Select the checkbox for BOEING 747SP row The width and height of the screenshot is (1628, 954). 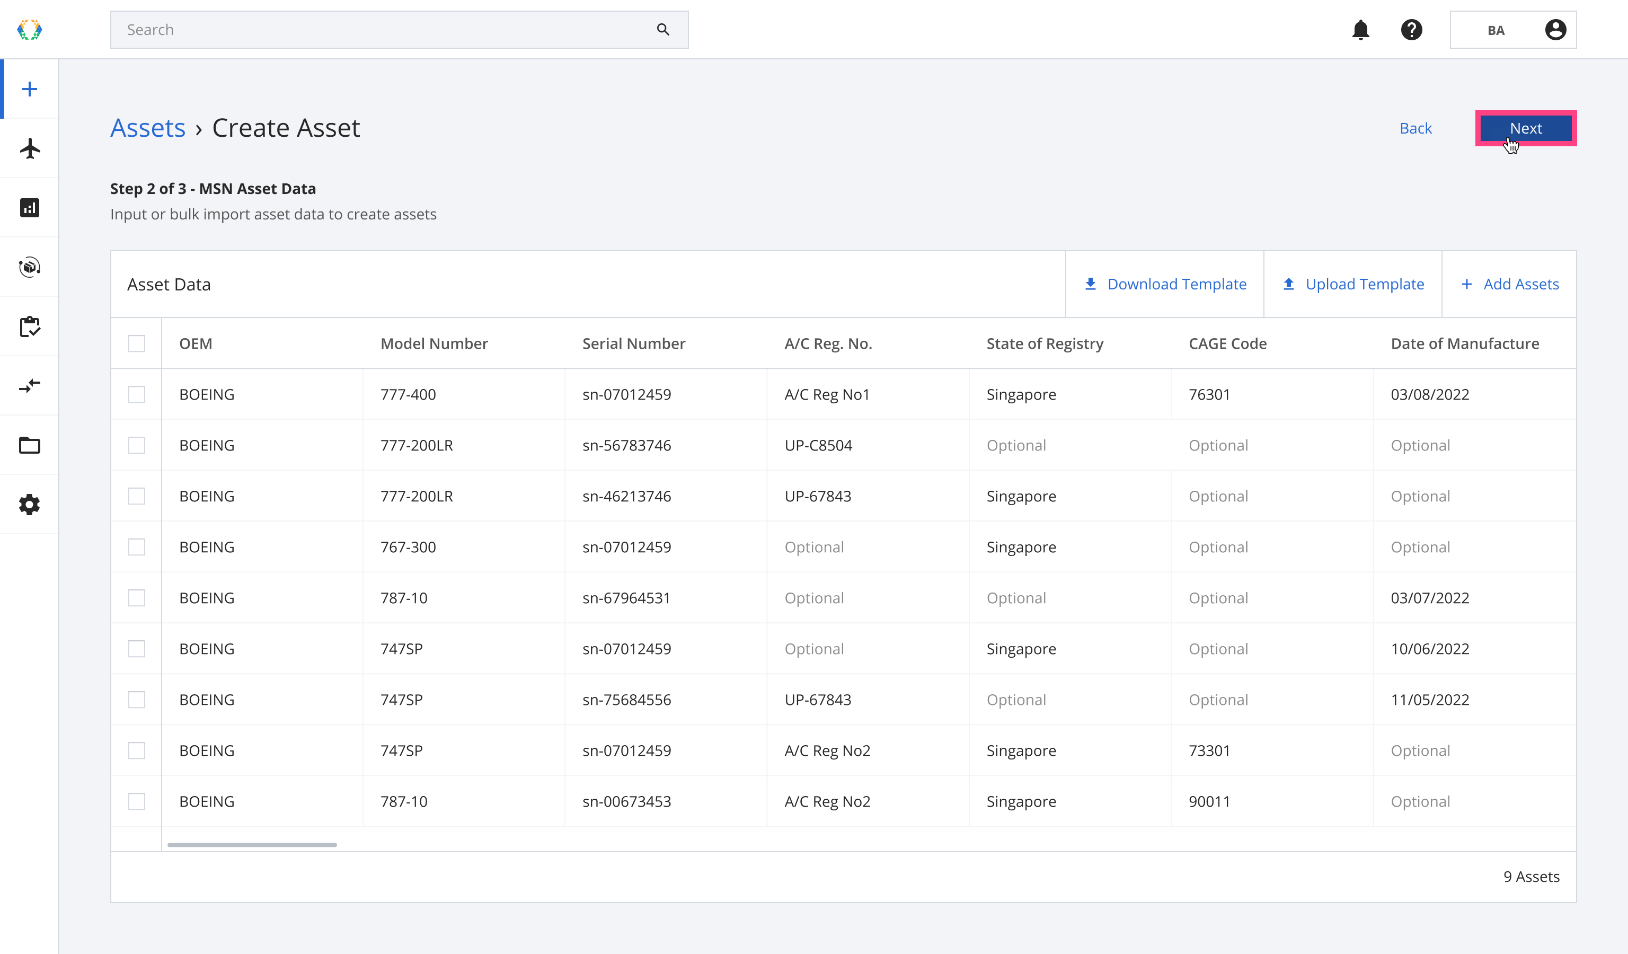(136, 649)
